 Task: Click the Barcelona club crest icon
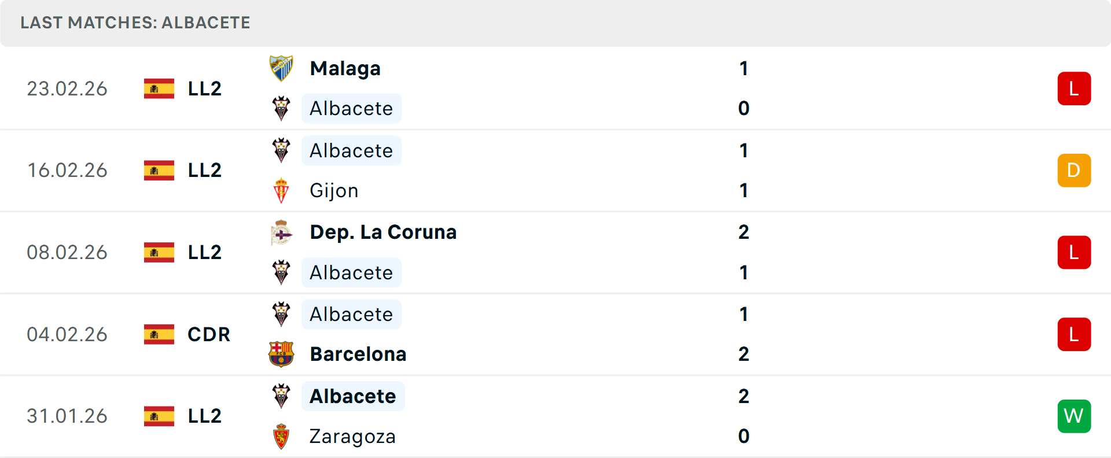click(x=281, y=354)
